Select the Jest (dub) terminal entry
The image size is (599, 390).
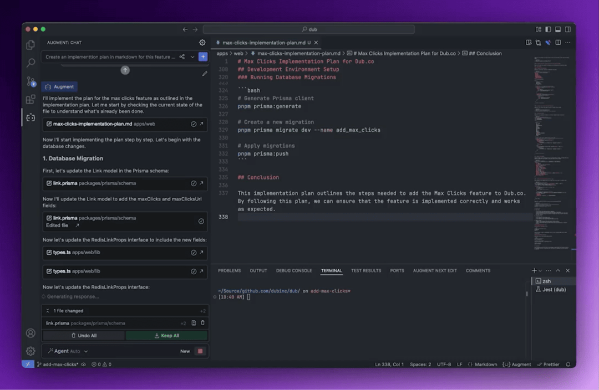pos(554,290)
